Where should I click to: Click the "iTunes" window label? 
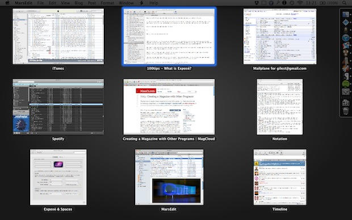58,69
